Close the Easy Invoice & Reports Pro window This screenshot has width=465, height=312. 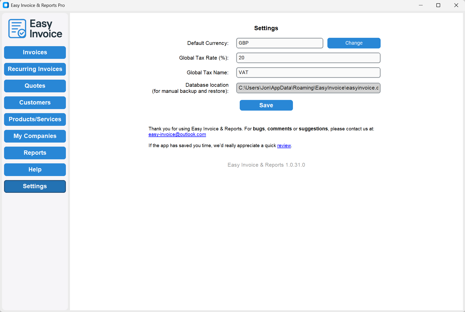[456, 5]
